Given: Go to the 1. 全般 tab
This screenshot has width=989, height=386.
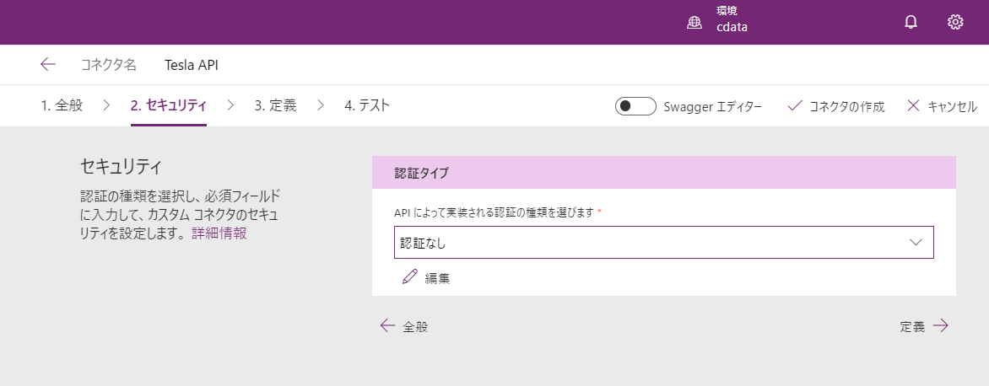Looking at the screenshot, I should point(62,106).
